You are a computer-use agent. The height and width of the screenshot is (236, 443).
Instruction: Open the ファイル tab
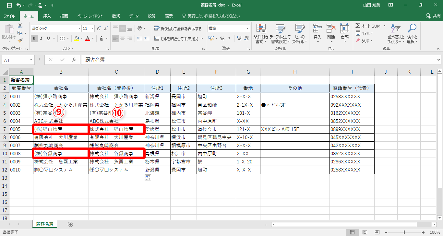9,16
